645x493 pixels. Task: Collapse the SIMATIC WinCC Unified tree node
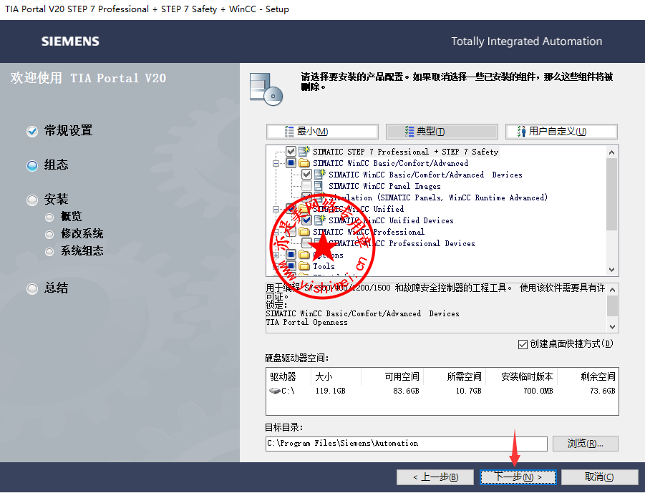pyautogui.click(x=276, y=209)
